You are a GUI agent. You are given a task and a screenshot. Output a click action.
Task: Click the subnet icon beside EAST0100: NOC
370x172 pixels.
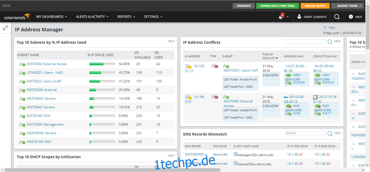click(x=22, y=116)
